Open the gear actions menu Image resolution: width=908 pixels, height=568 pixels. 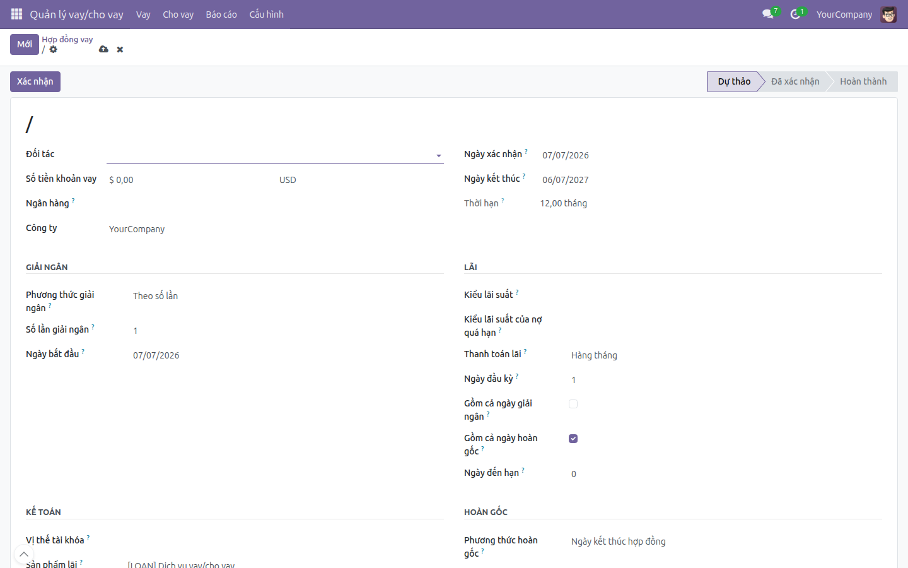tap(54, 49)
